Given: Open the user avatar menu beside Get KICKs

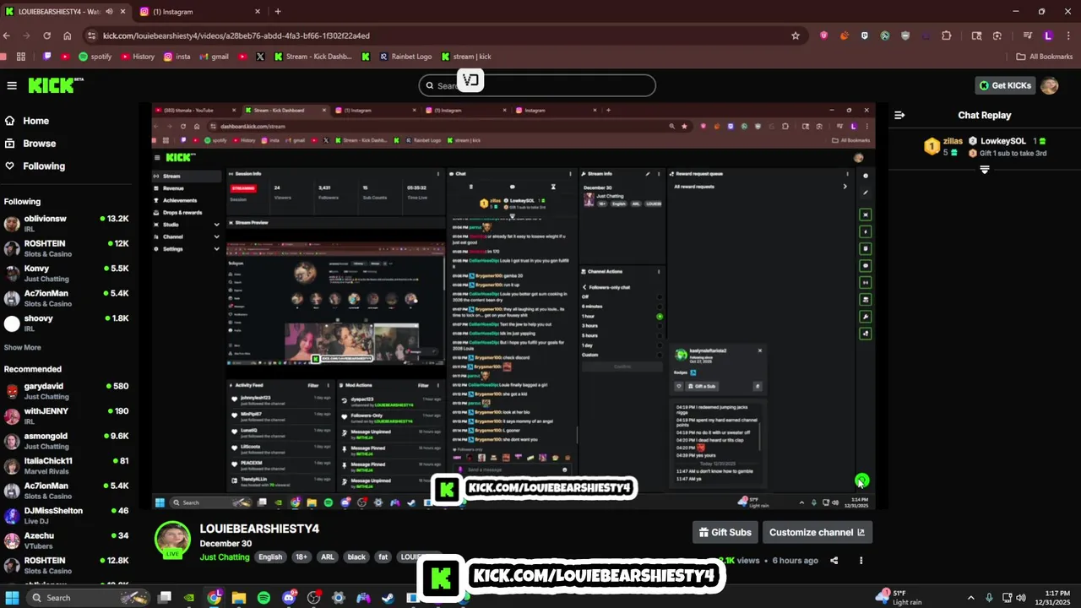Looking at the screenshot, I should pyautogui.click(x=1049, y=85).
